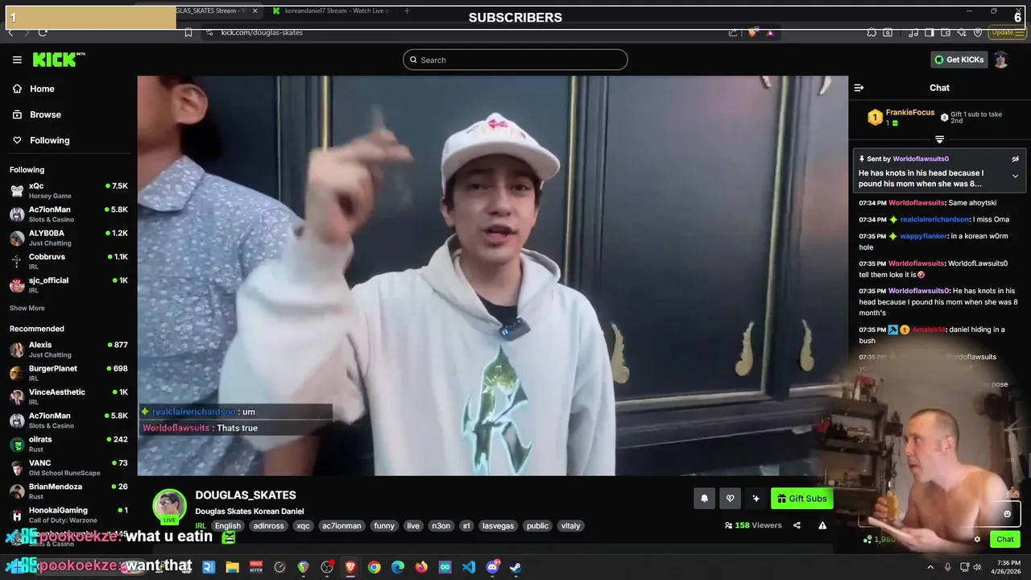Open sjc_official channel in Following list

point(68,284)
